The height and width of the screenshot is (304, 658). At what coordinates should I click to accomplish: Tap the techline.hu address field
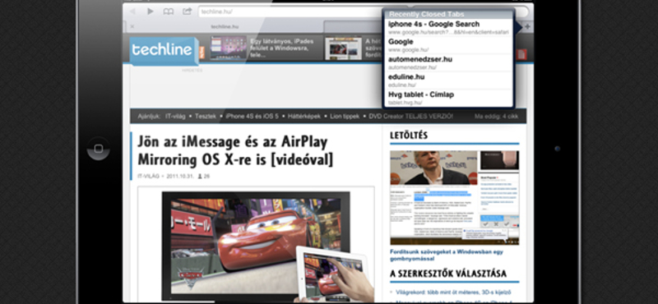(x=290, y=12)
